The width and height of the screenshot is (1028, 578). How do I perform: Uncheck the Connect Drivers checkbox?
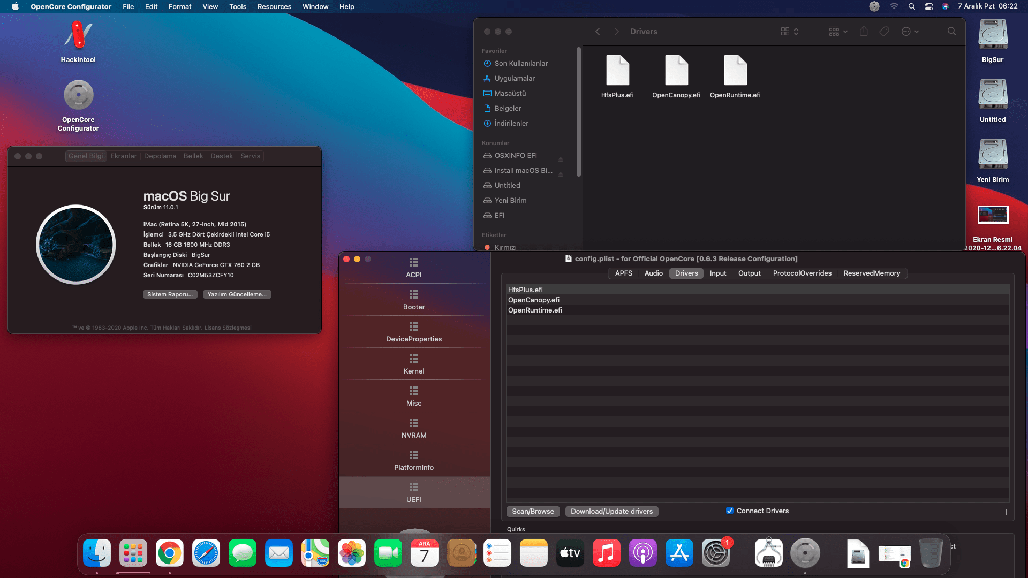pyautogui.click(x=729, y=511)
